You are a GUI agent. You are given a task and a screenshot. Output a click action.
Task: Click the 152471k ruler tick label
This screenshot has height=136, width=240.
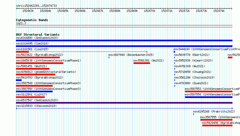pyautogui.click(x=167, y=11)
